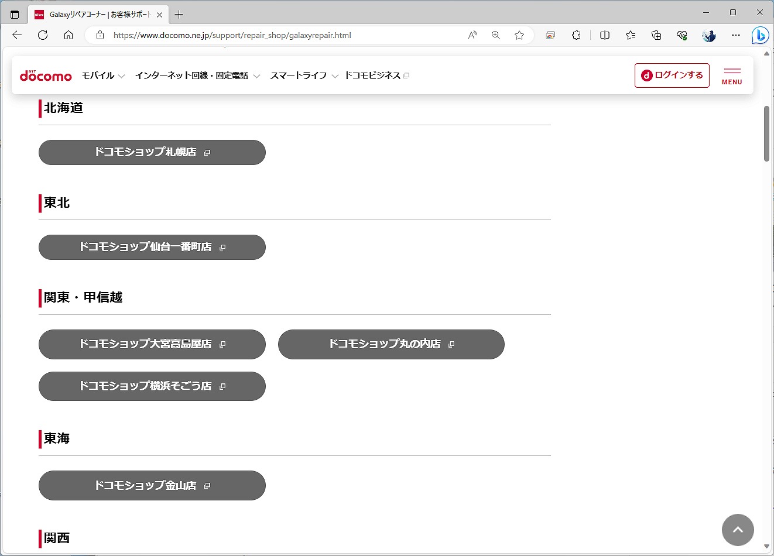View site information lock icon
The image size is (774, 556).
point(100,35)
